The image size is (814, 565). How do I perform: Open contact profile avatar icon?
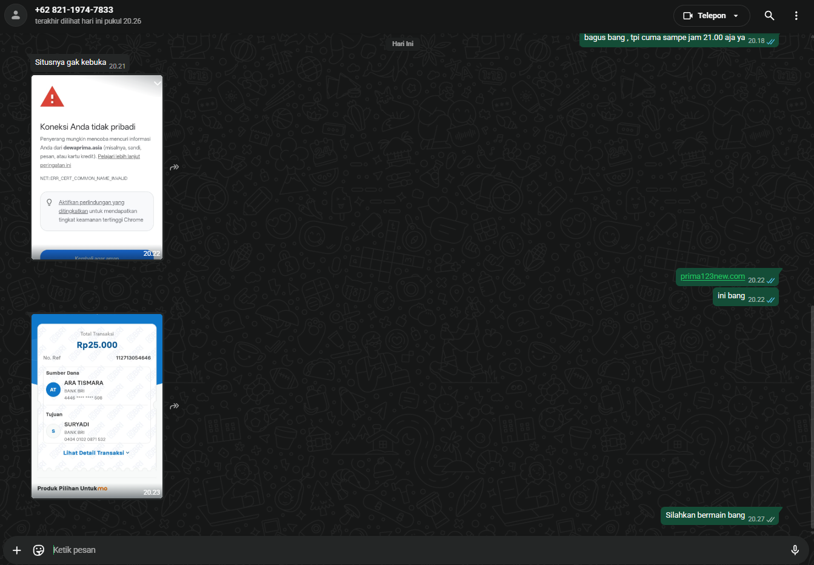[16, 16]
